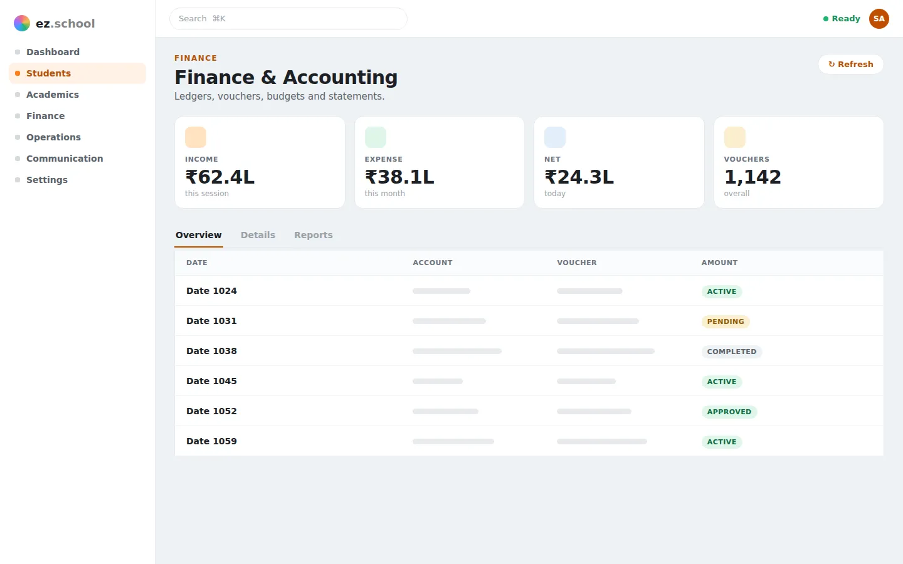The image size is (903, 564).
Task: Click the orange Income card icon
Action: pyautogui.click(x=196, y=137)
